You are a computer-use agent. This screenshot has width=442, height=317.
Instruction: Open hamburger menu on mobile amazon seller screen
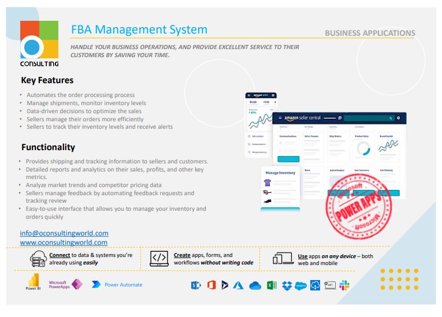(x=248, y=95)
